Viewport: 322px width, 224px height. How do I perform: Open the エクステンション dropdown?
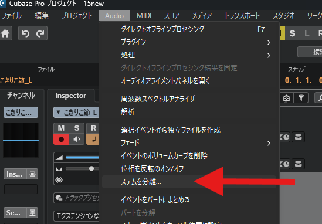(x=76, y=216)
